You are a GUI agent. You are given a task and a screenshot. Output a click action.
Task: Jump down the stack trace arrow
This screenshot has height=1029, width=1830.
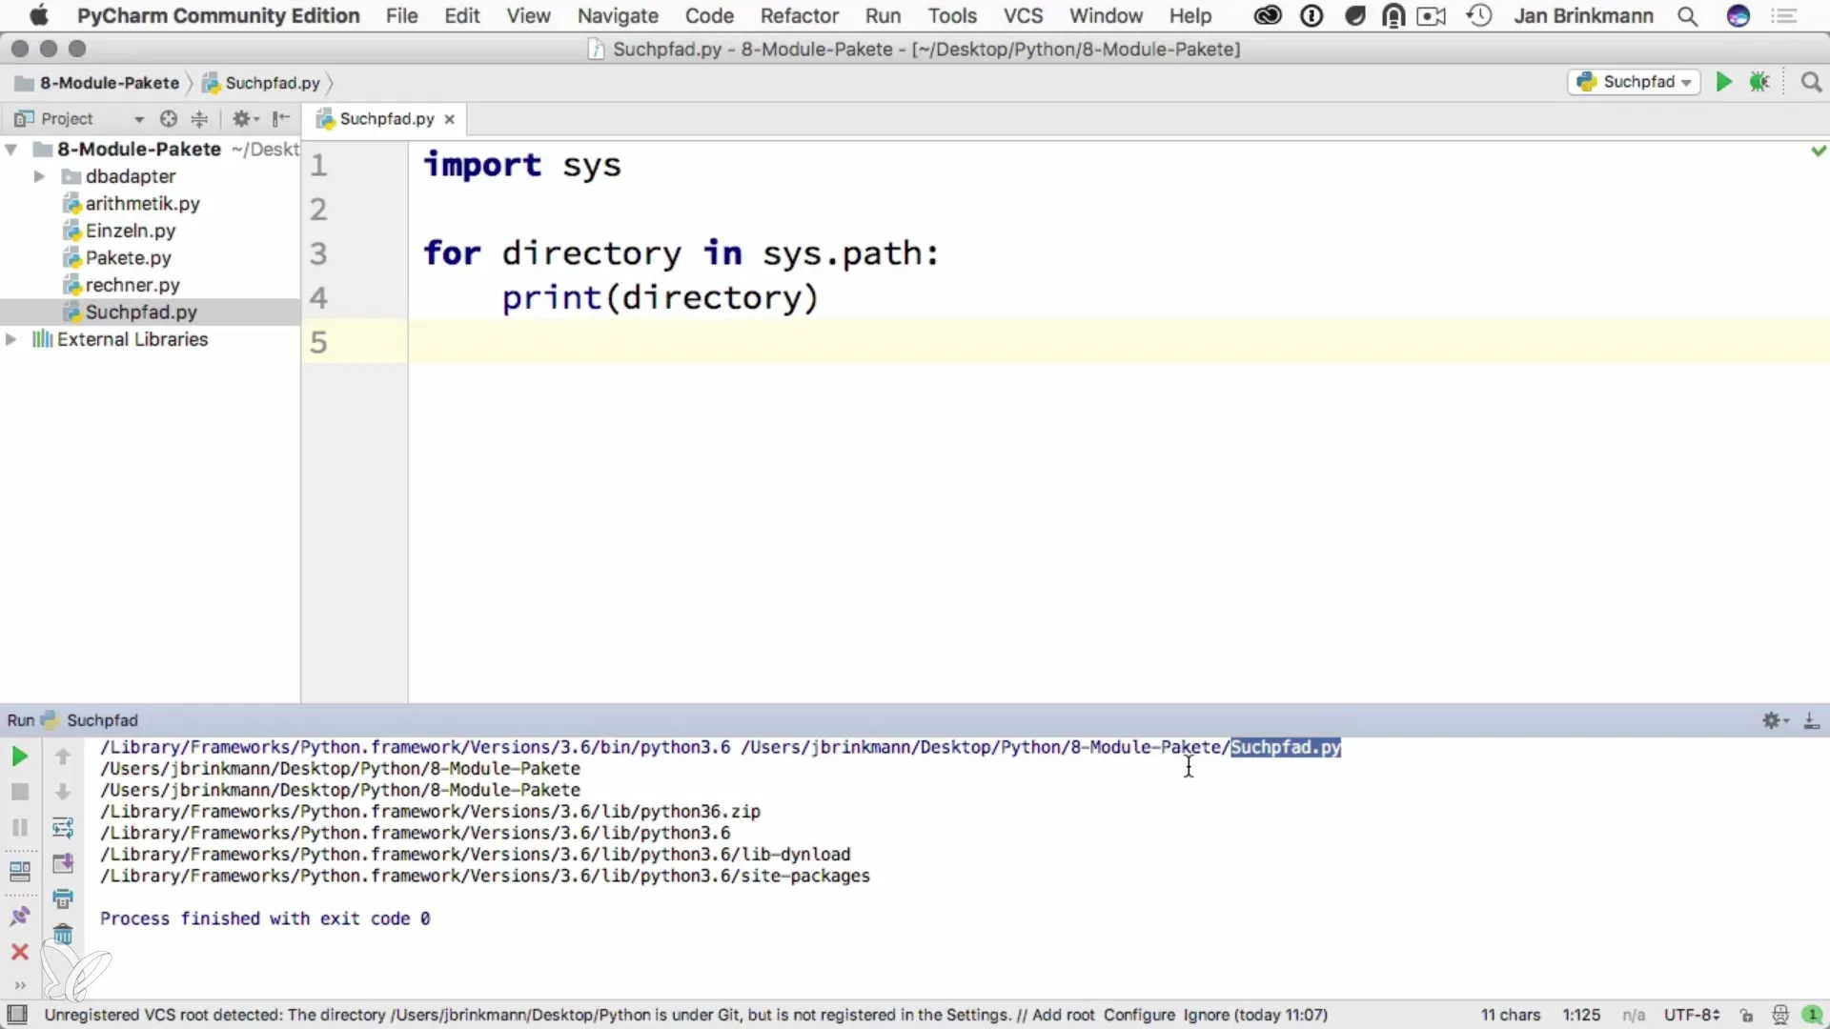click(x=63, y=792)
